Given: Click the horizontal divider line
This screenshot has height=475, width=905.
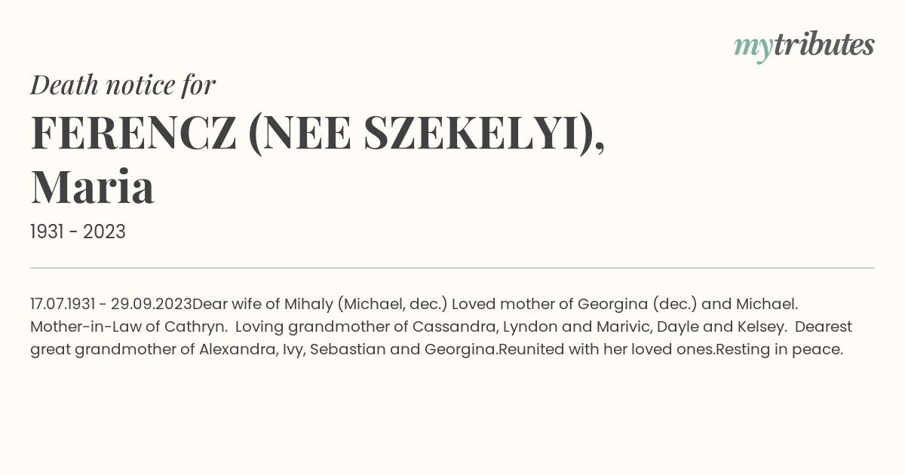Looking at the screenshot, I should 452,268.
